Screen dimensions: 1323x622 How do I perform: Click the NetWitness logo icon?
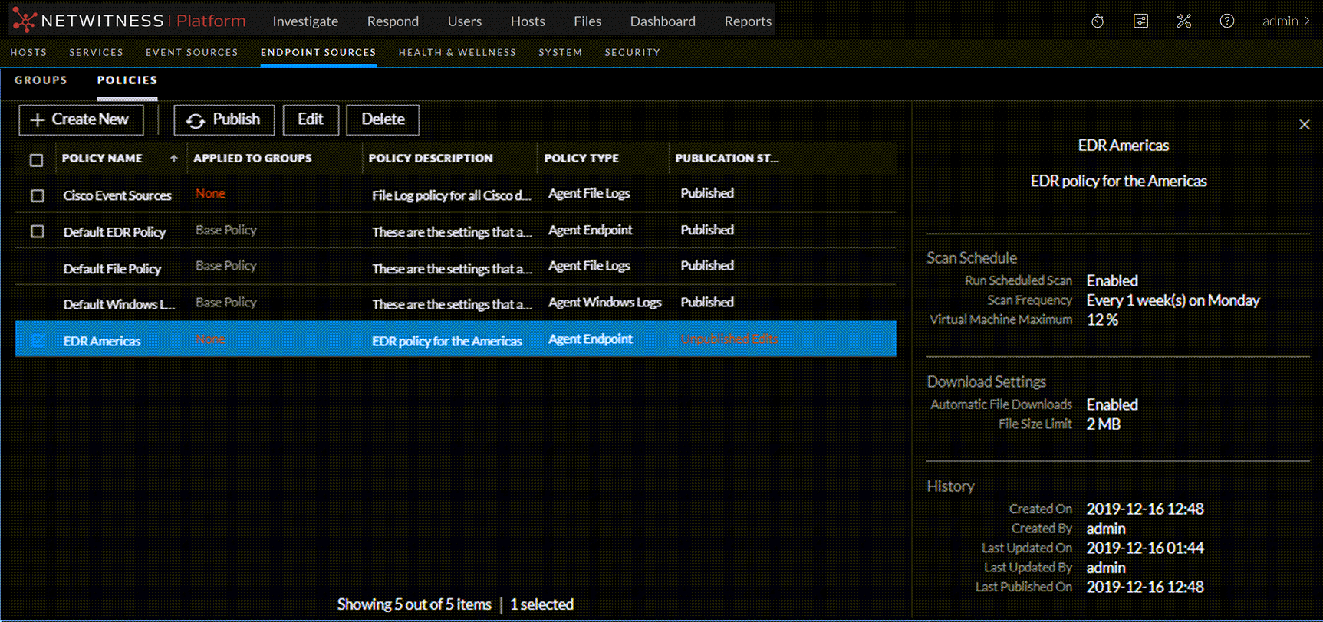point(24,21)
